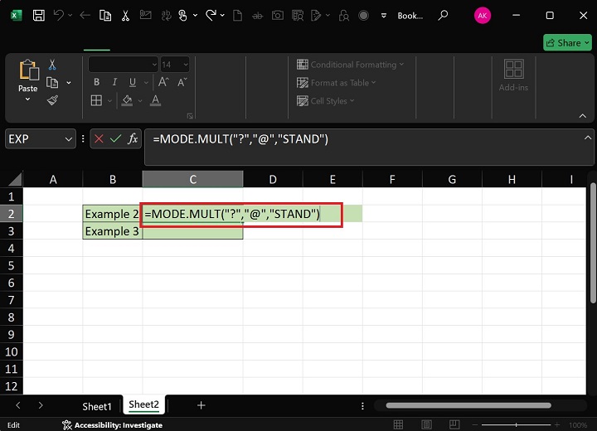Open the AK account avatar
The image size is (597, 431).
482,16
